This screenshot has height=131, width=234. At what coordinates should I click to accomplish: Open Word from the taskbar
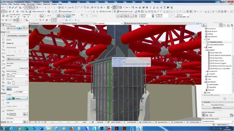point(41,128)
